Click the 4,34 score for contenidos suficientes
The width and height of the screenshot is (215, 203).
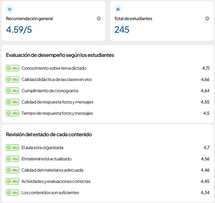[205, 193]
